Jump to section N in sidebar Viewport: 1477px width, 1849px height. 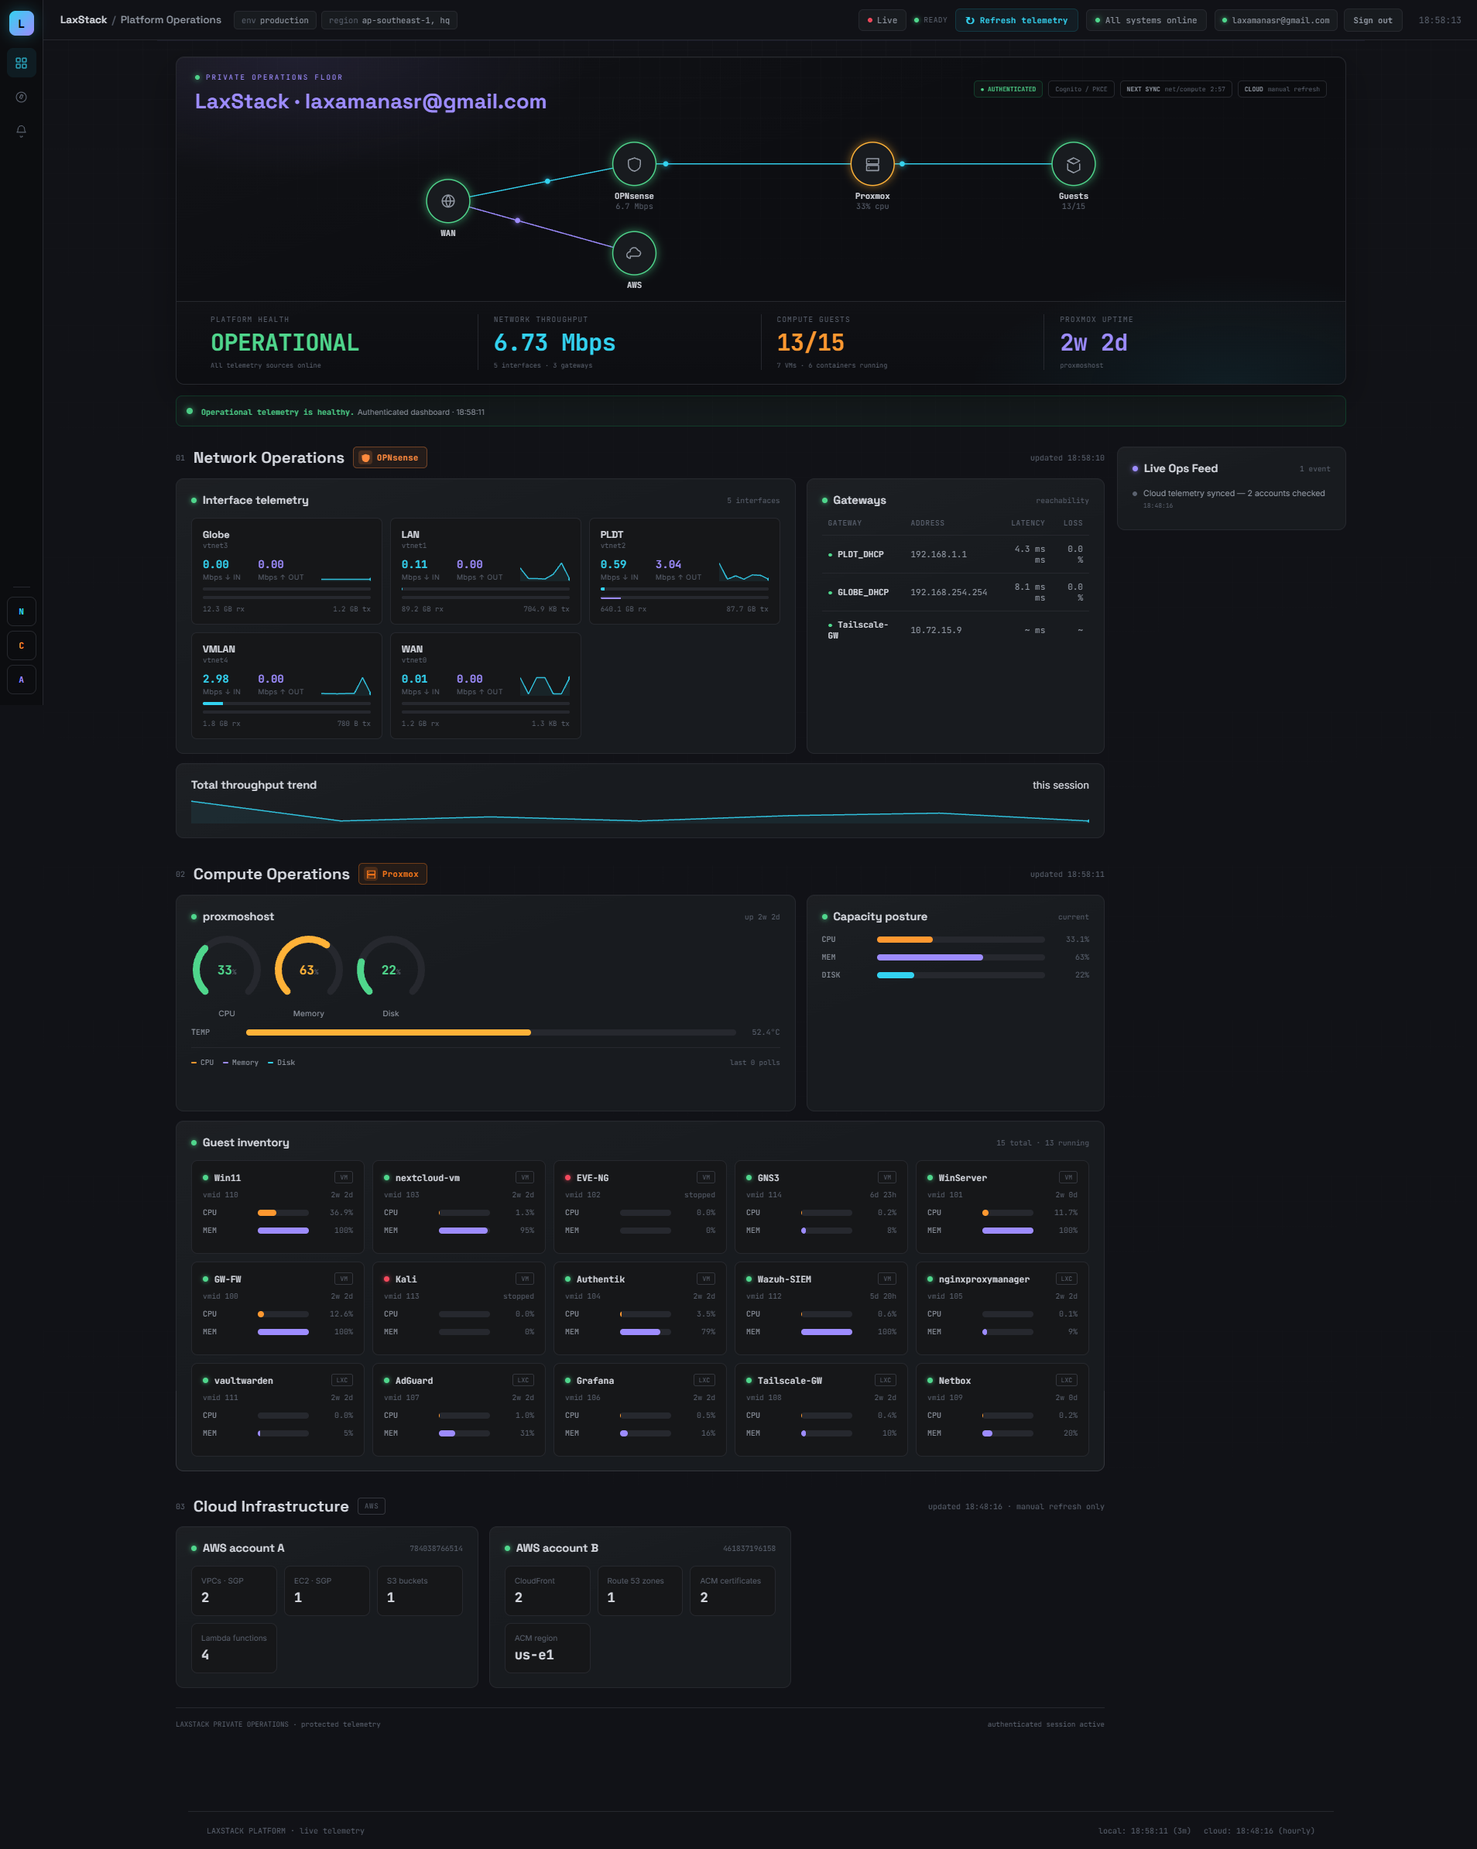click(22, 611)
